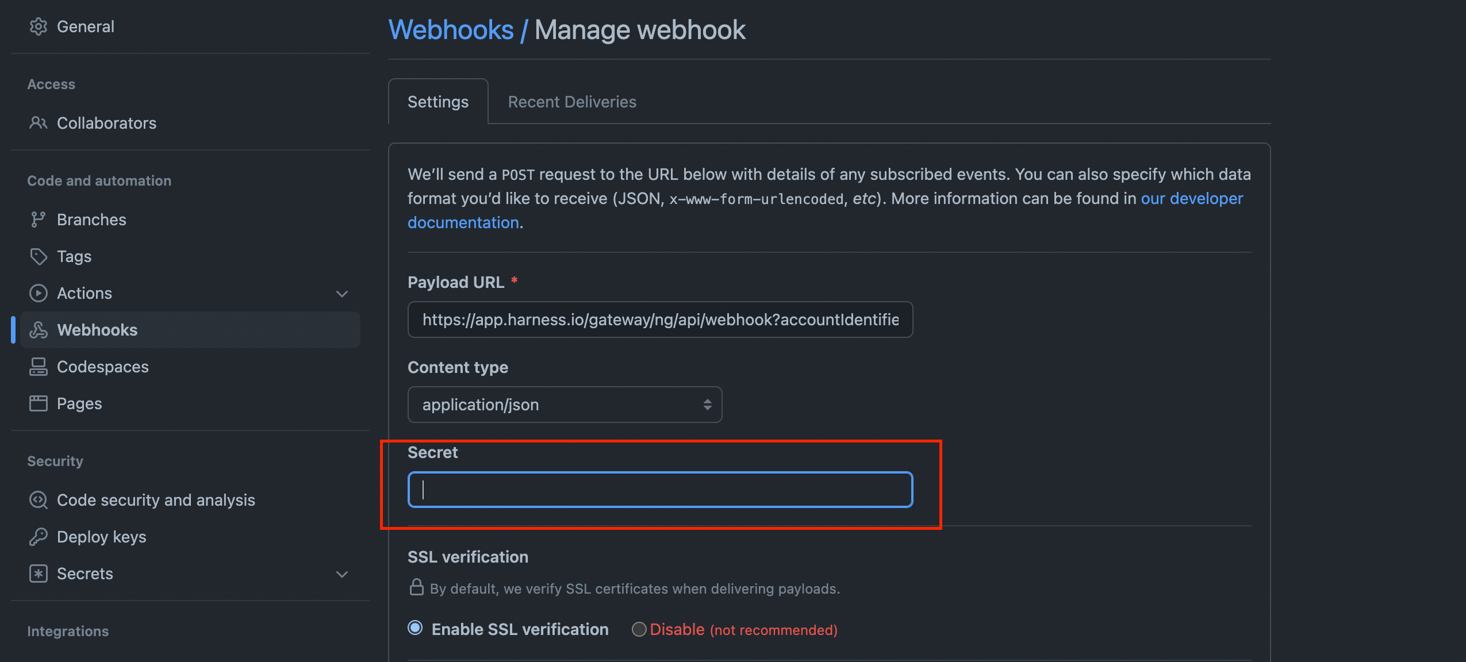Select the Collaborators icon in the sidebar
1466x662 pixels.
(38, 122)
